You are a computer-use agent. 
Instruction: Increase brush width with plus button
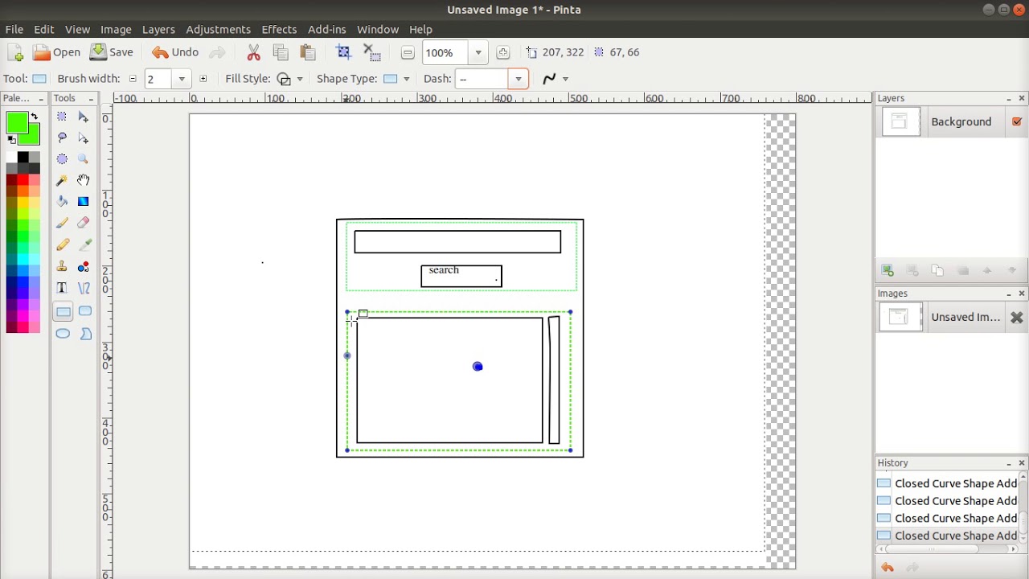click(203, 79)
